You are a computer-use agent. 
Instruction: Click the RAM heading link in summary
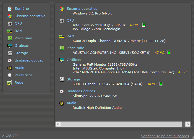pyautogui.click(x=70, y=36)
